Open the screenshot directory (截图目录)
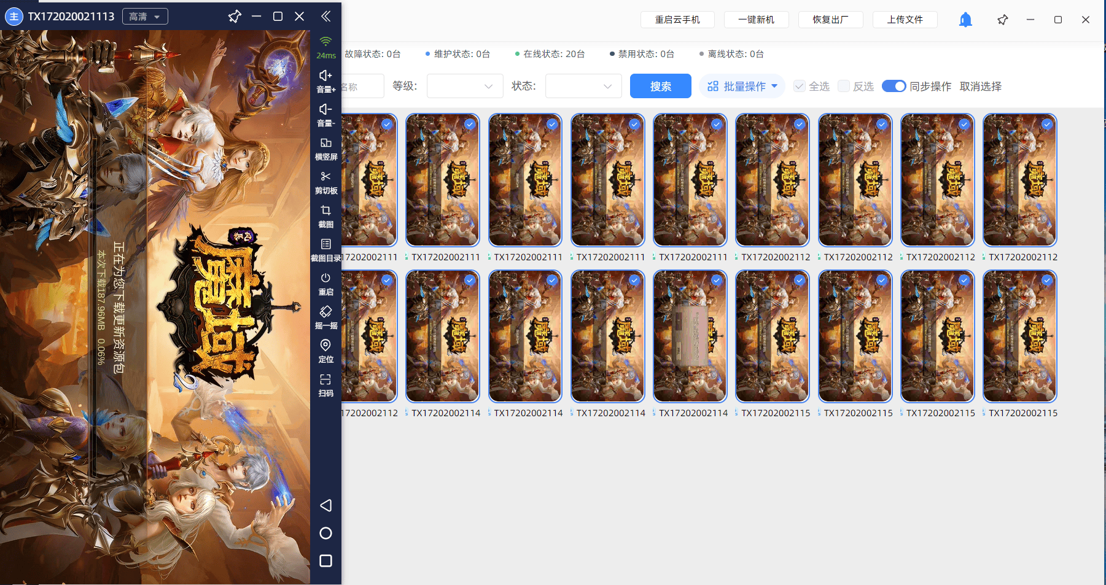 [x=325, y=244]
